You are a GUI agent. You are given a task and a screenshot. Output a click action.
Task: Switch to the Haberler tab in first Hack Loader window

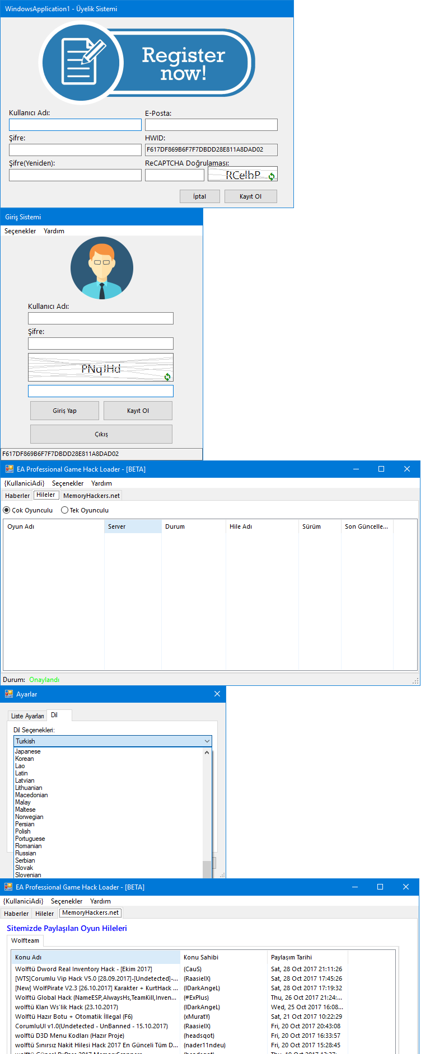(17, 496)
